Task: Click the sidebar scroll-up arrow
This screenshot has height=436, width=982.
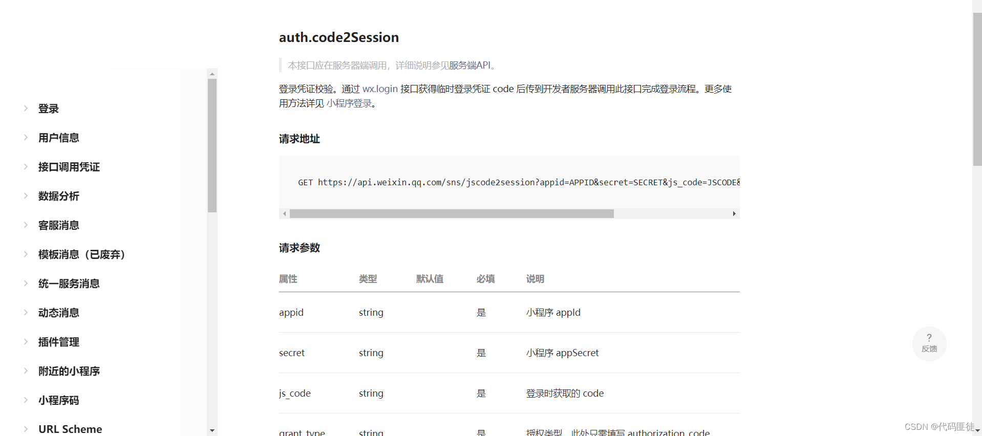Action: [212, 74]
